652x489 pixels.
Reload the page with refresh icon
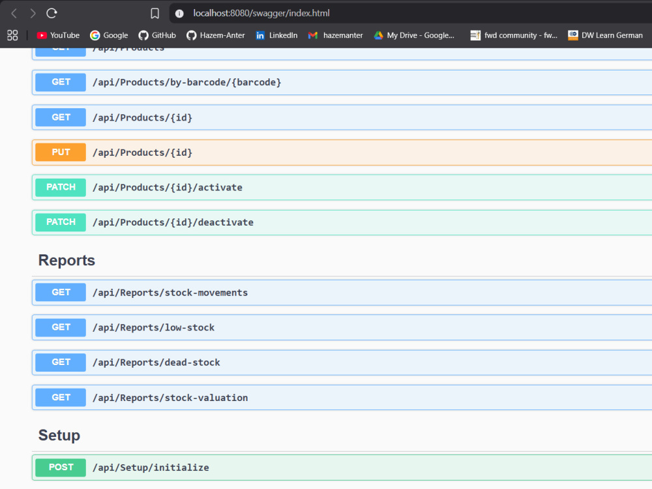[52, 13]
